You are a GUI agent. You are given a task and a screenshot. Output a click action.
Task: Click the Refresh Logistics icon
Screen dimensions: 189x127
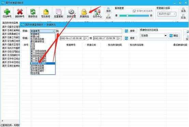click(33, 12)
